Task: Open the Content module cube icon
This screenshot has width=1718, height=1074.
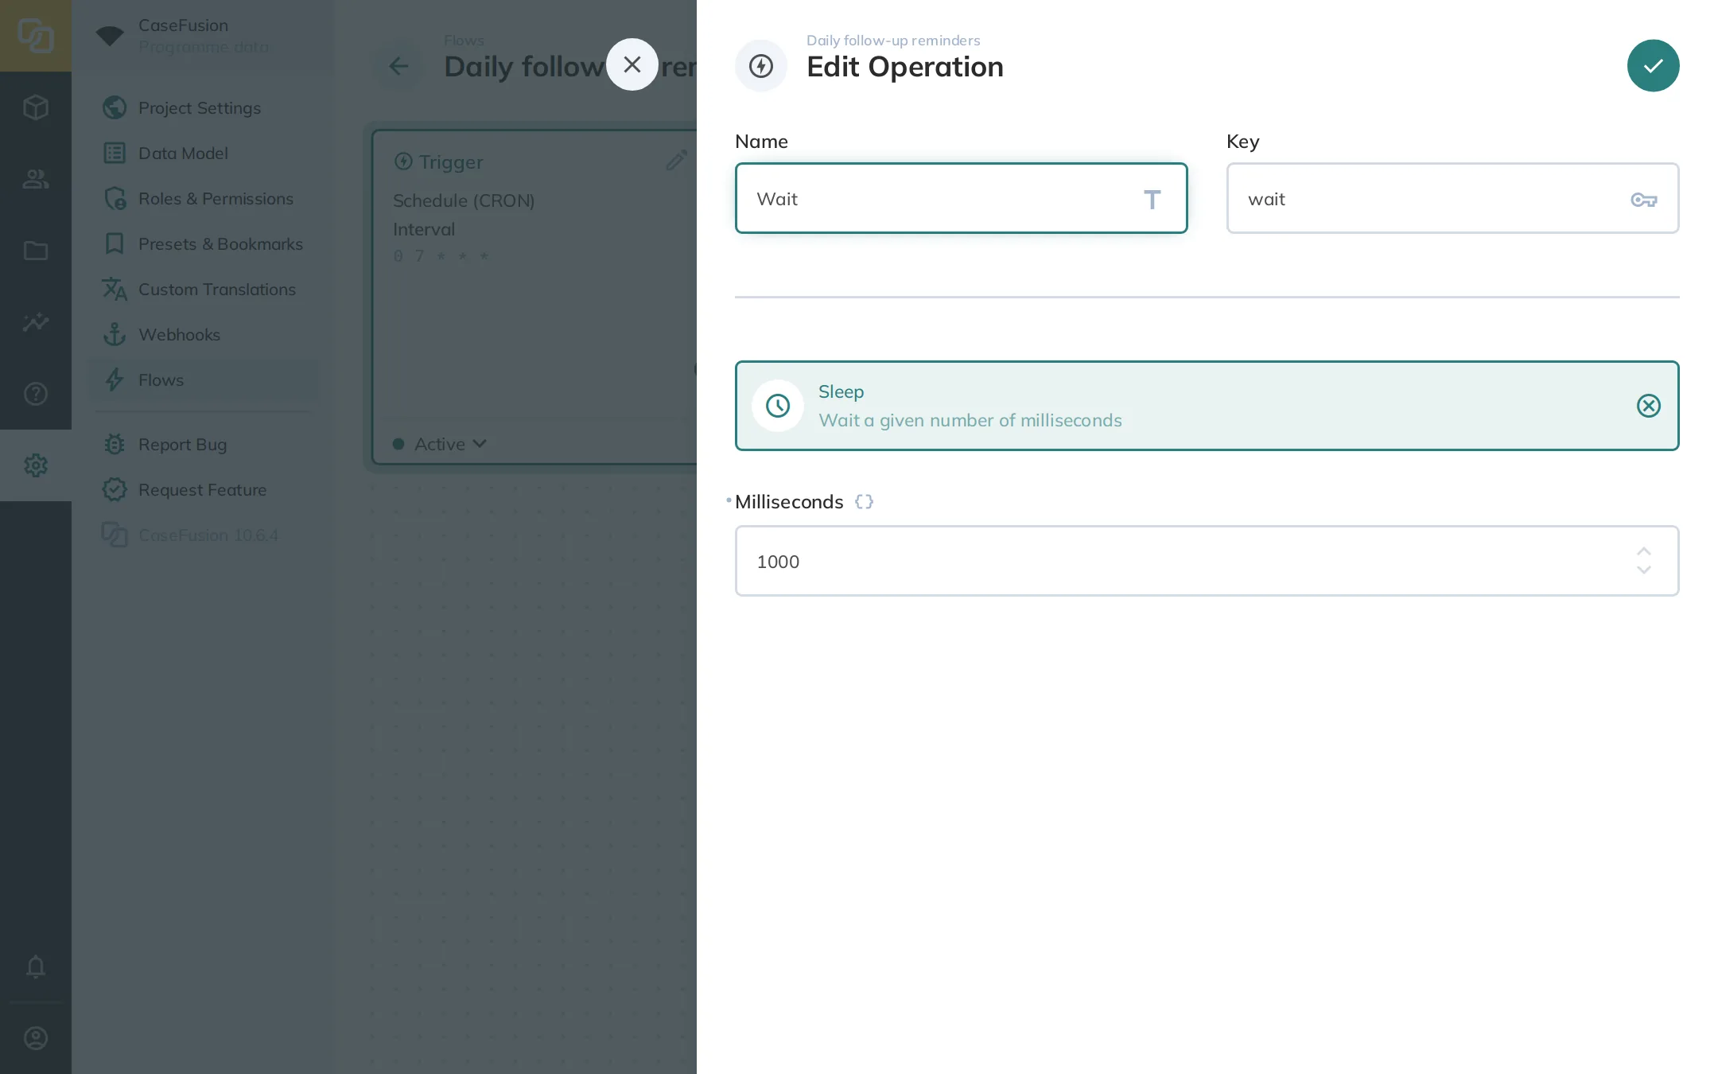Action: click(x=36, y=107)
